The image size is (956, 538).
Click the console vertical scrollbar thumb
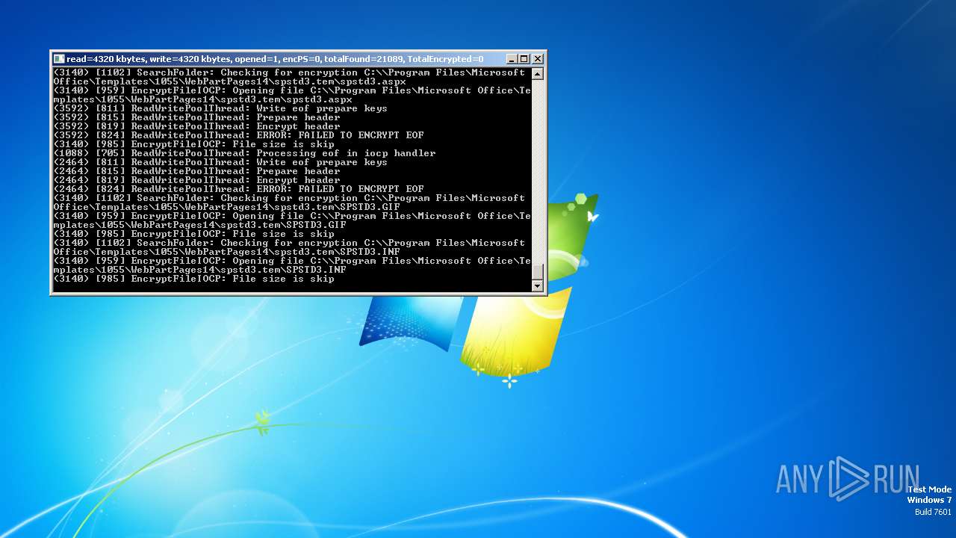click(x=537, y=272)
